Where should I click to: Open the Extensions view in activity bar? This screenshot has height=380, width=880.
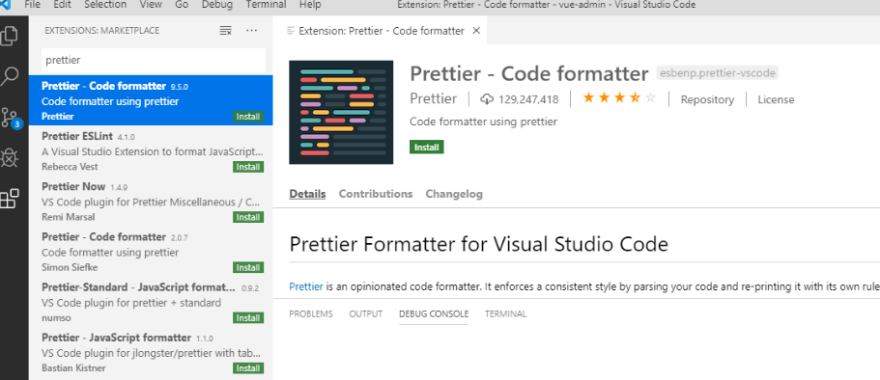[9, 199]
